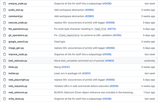Click the file icon beside web_requests.py
The height and width of the screenshot is (102, 158).
point(5,86)
